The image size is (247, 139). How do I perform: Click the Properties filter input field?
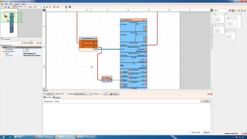pos(11,43)
